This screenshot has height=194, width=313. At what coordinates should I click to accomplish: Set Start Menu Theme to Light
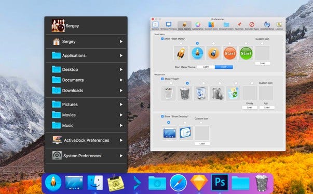[x=206, y=67]
